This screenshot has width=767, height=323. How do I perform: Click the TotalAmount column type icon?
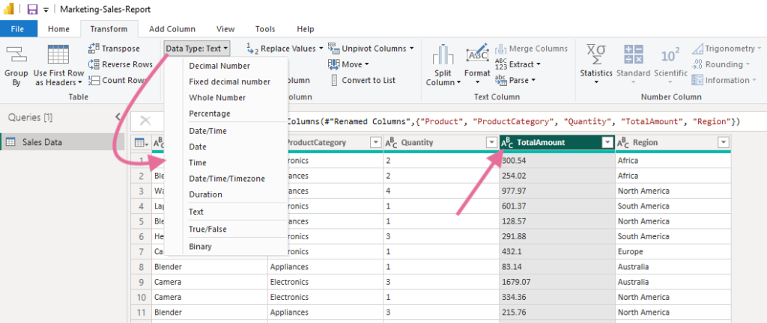[507, 143]
